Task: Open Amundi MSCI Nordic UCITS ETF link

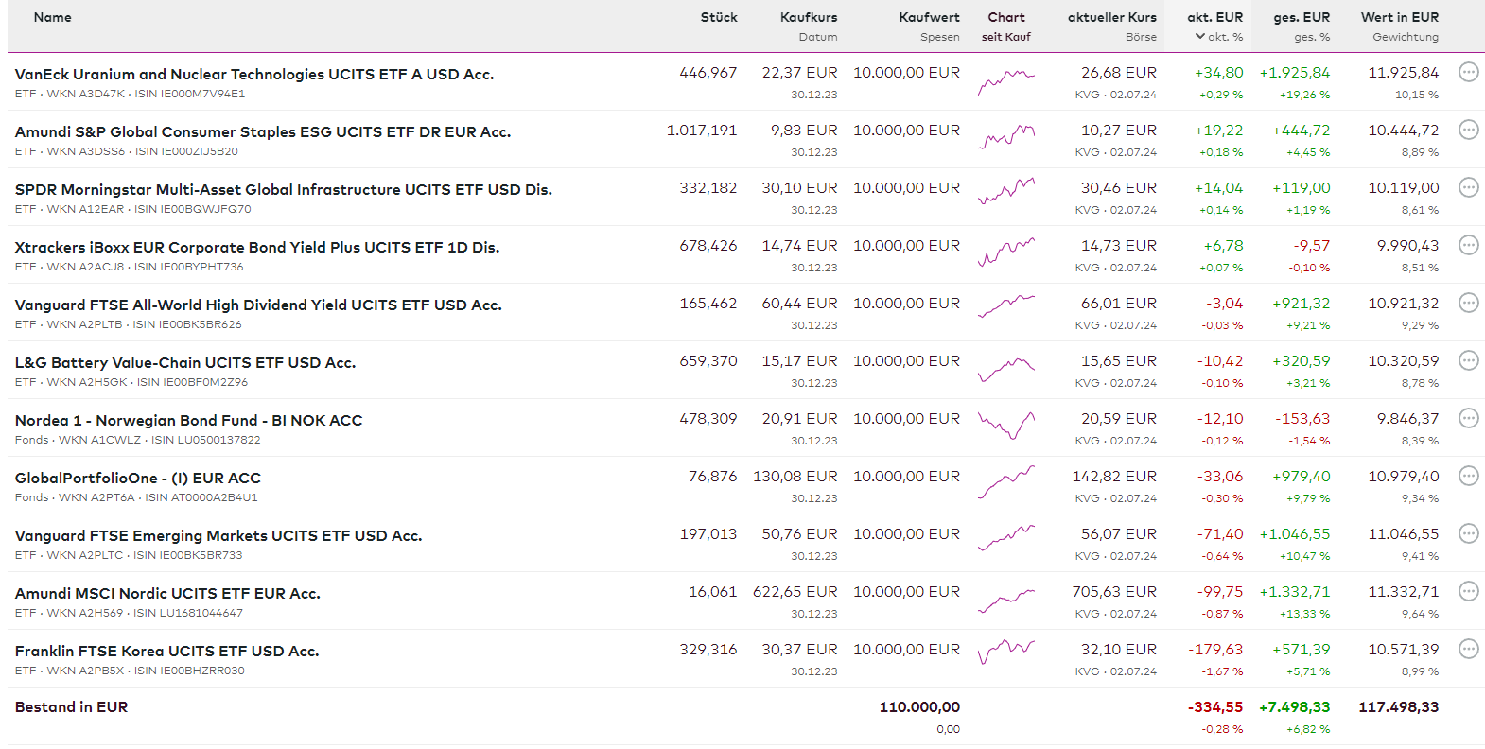Action: coord(167,593)
